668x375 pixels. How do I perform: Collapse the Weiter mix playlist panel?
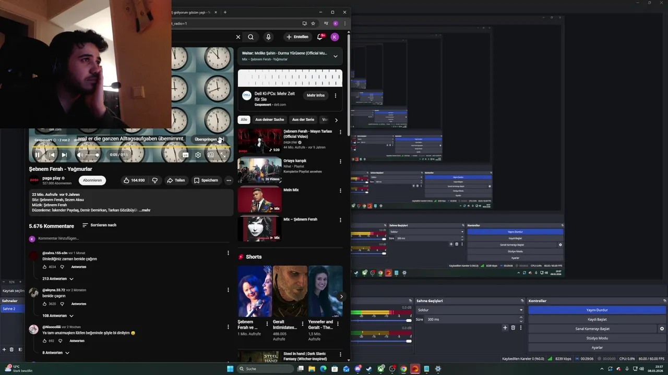tap(336, 56)
